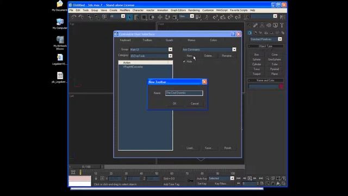This screenshot has height=196, width=348.
Task: Open the View reference coordinate dropdown
Action: coord(192,16)
